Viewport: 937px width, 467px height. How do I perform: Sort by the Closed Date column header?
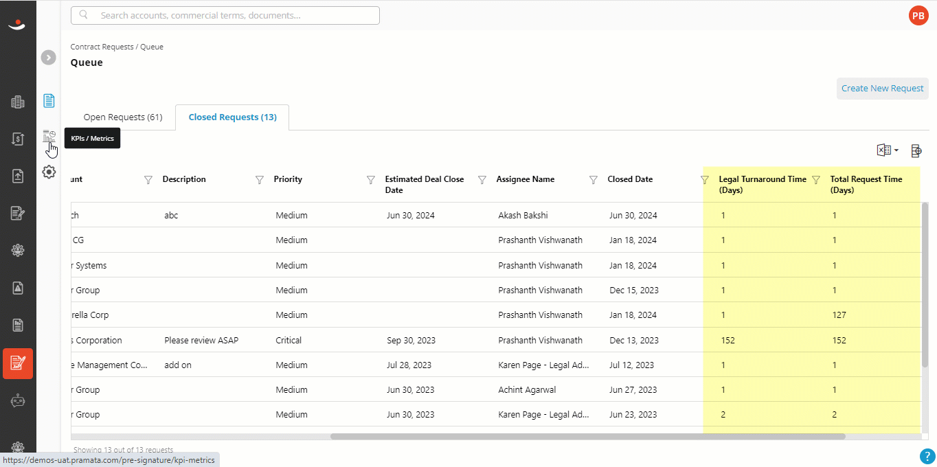[x=630, y=179]
